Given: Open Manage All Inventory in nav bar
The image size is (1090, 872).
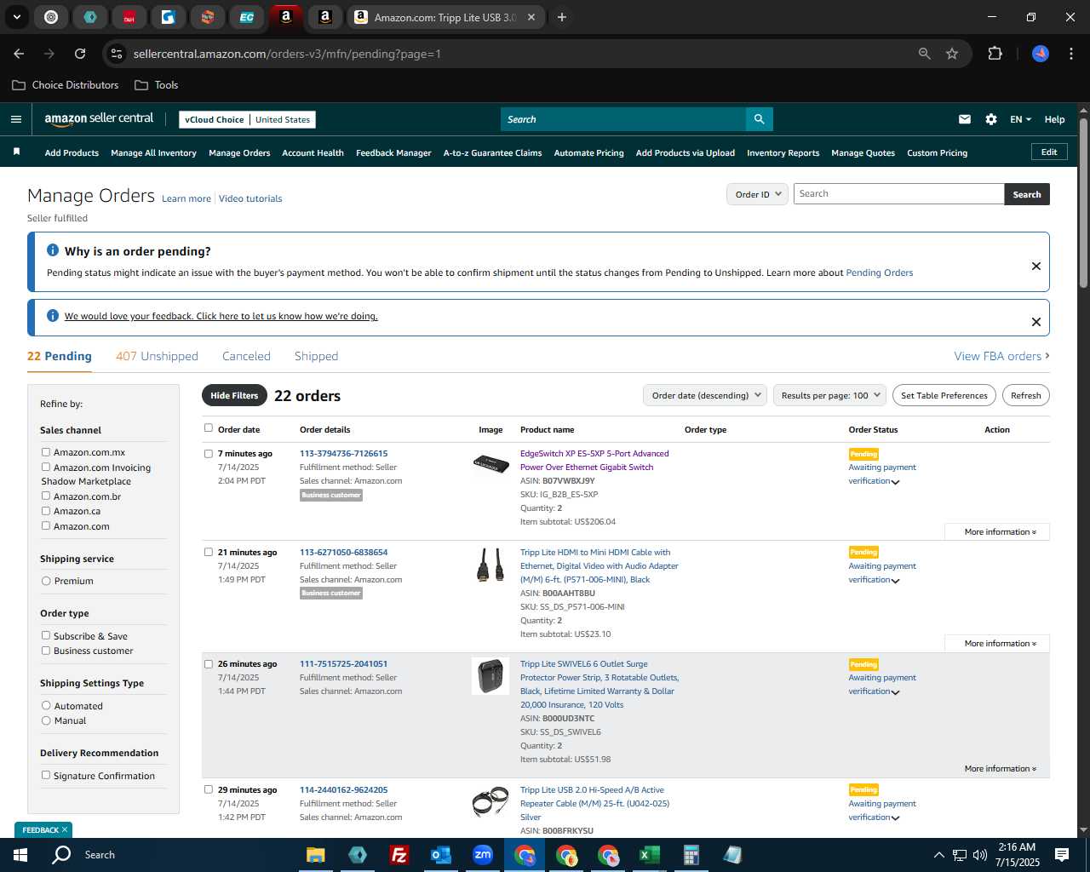Looking at the screenshot, I should click(x=153, y=153).
